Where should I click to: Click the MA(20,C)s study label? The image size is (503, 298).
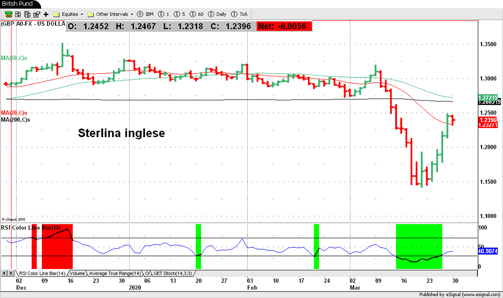tap(14, 113)
